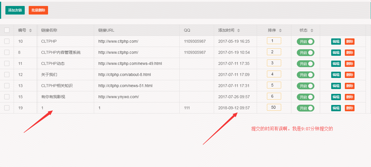The height and width of the screenshot is (167, 371).
Task: Click the 批量删除 button
Action: pyautogui.click(x=38, y=10)
